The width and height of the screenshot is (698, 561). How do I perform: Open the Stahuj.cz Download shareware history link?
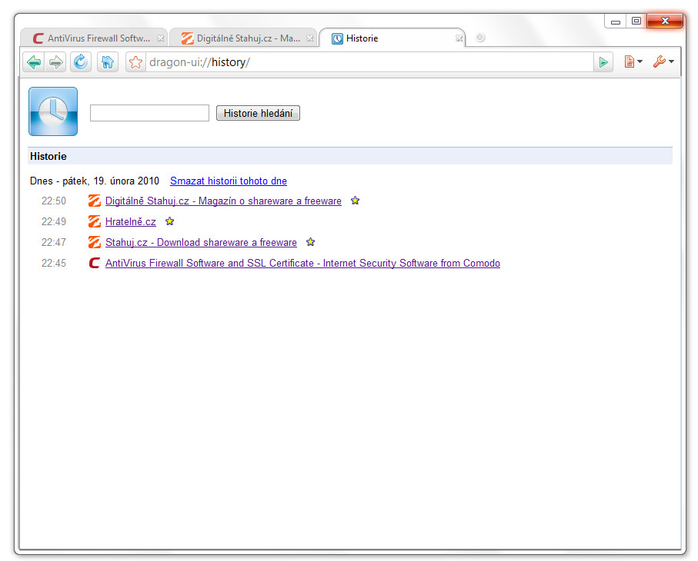click(201, 242)
